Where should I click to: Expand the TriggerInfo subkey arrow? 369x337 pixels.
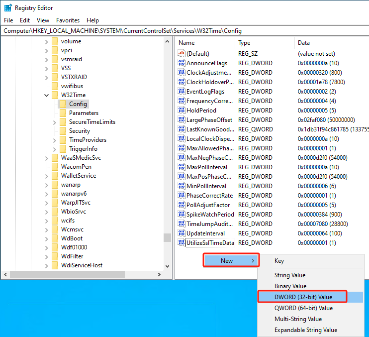(x=55, y=149)
